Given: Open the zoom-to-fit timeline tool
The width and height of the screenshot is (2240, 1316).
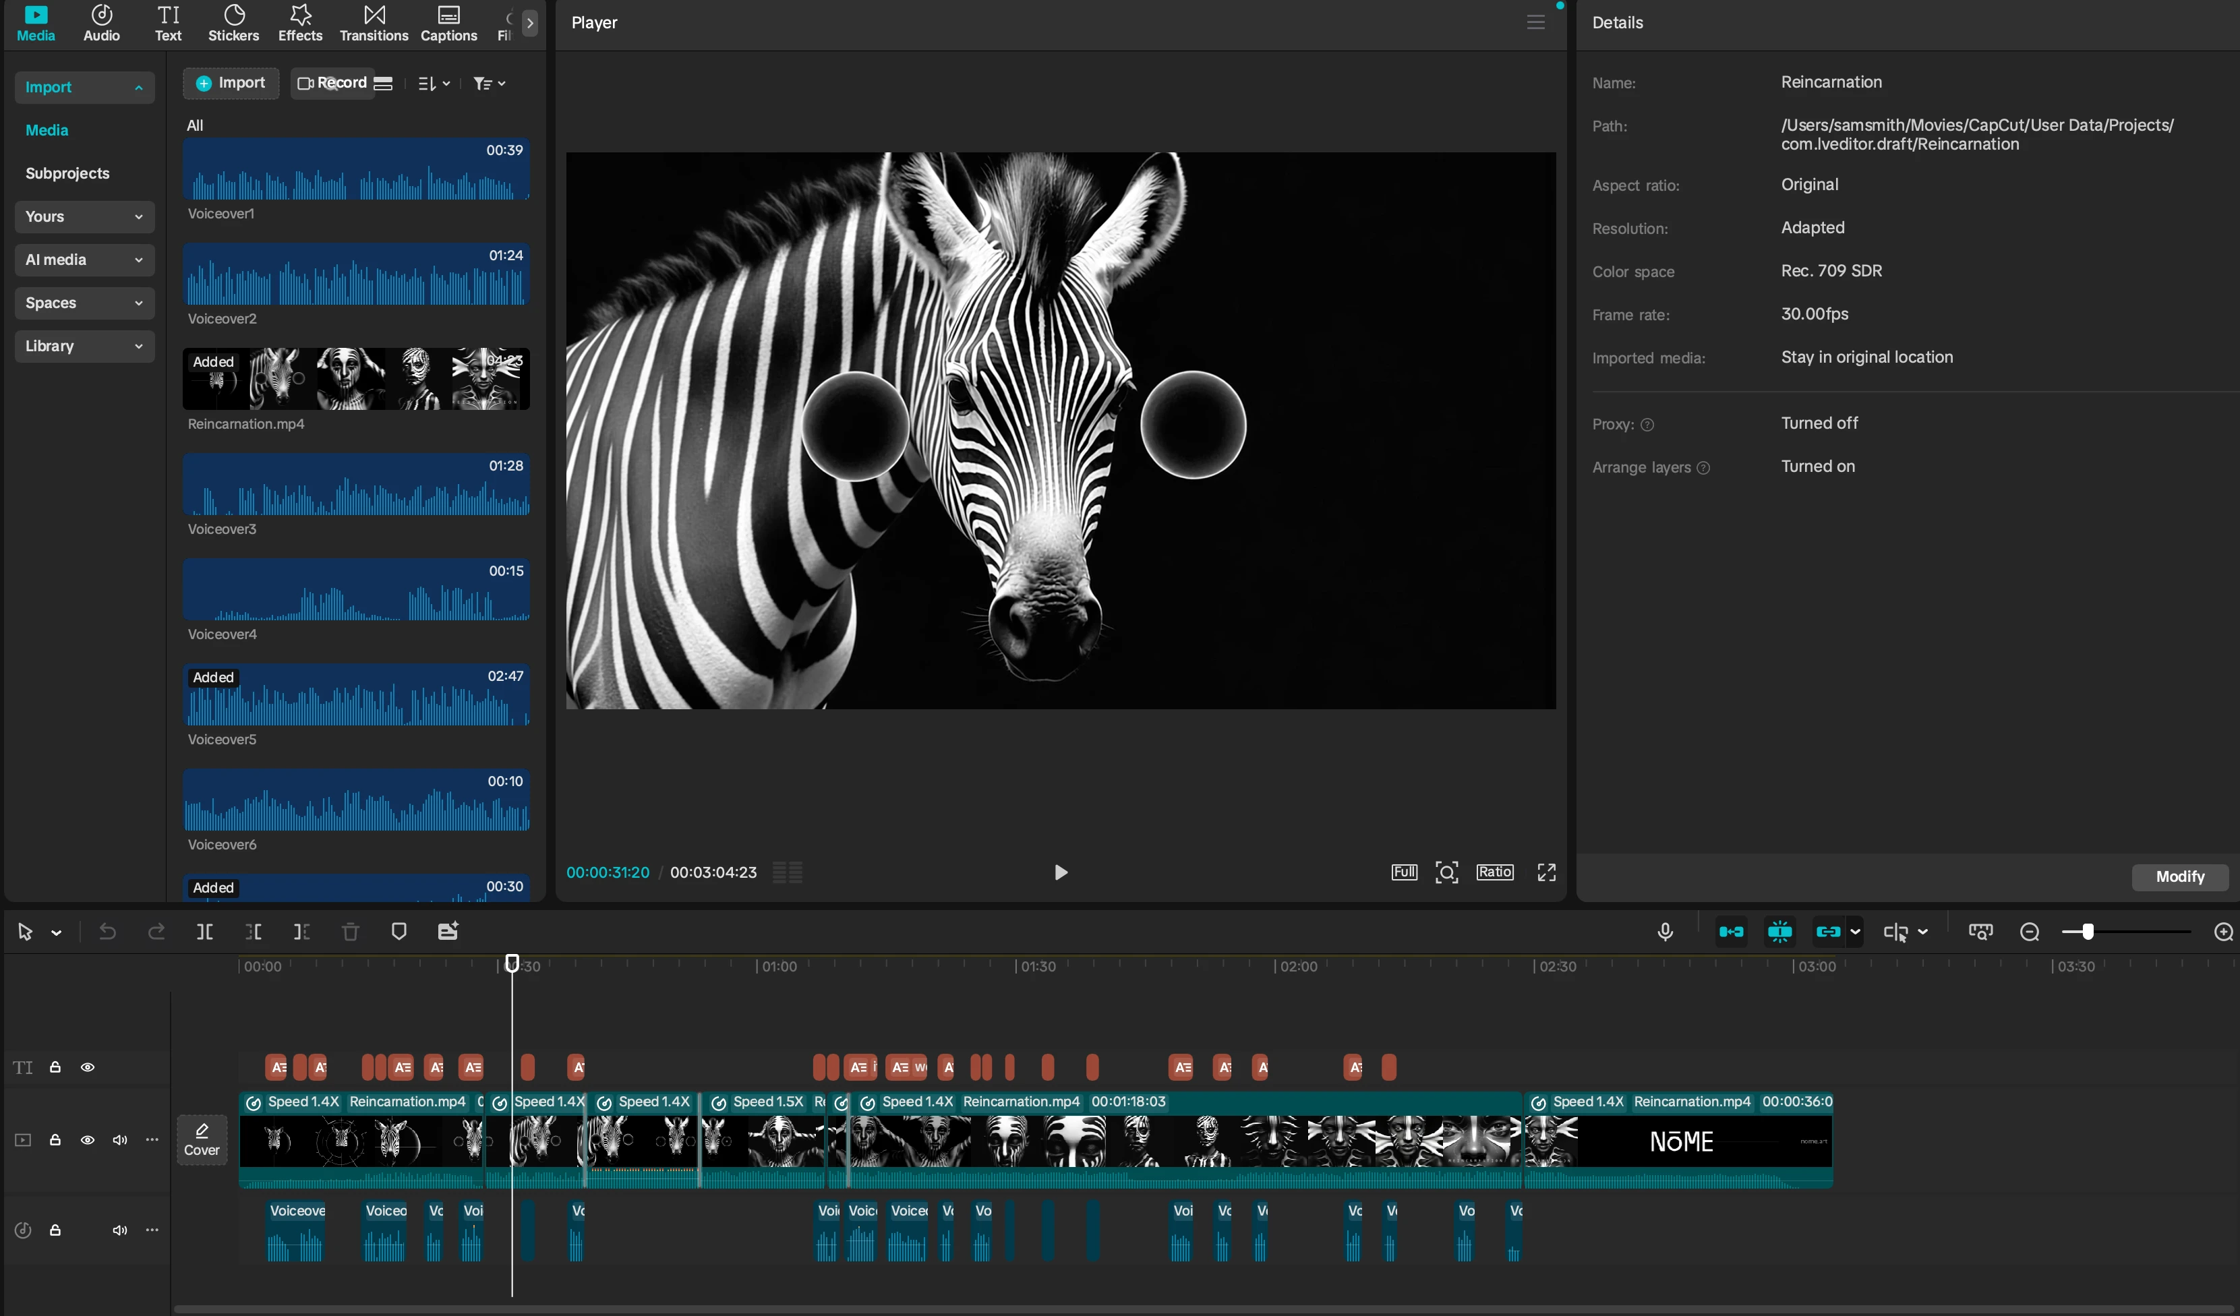Looking at the screenshot, I should pyautogui.click(x=1980, y=931).
